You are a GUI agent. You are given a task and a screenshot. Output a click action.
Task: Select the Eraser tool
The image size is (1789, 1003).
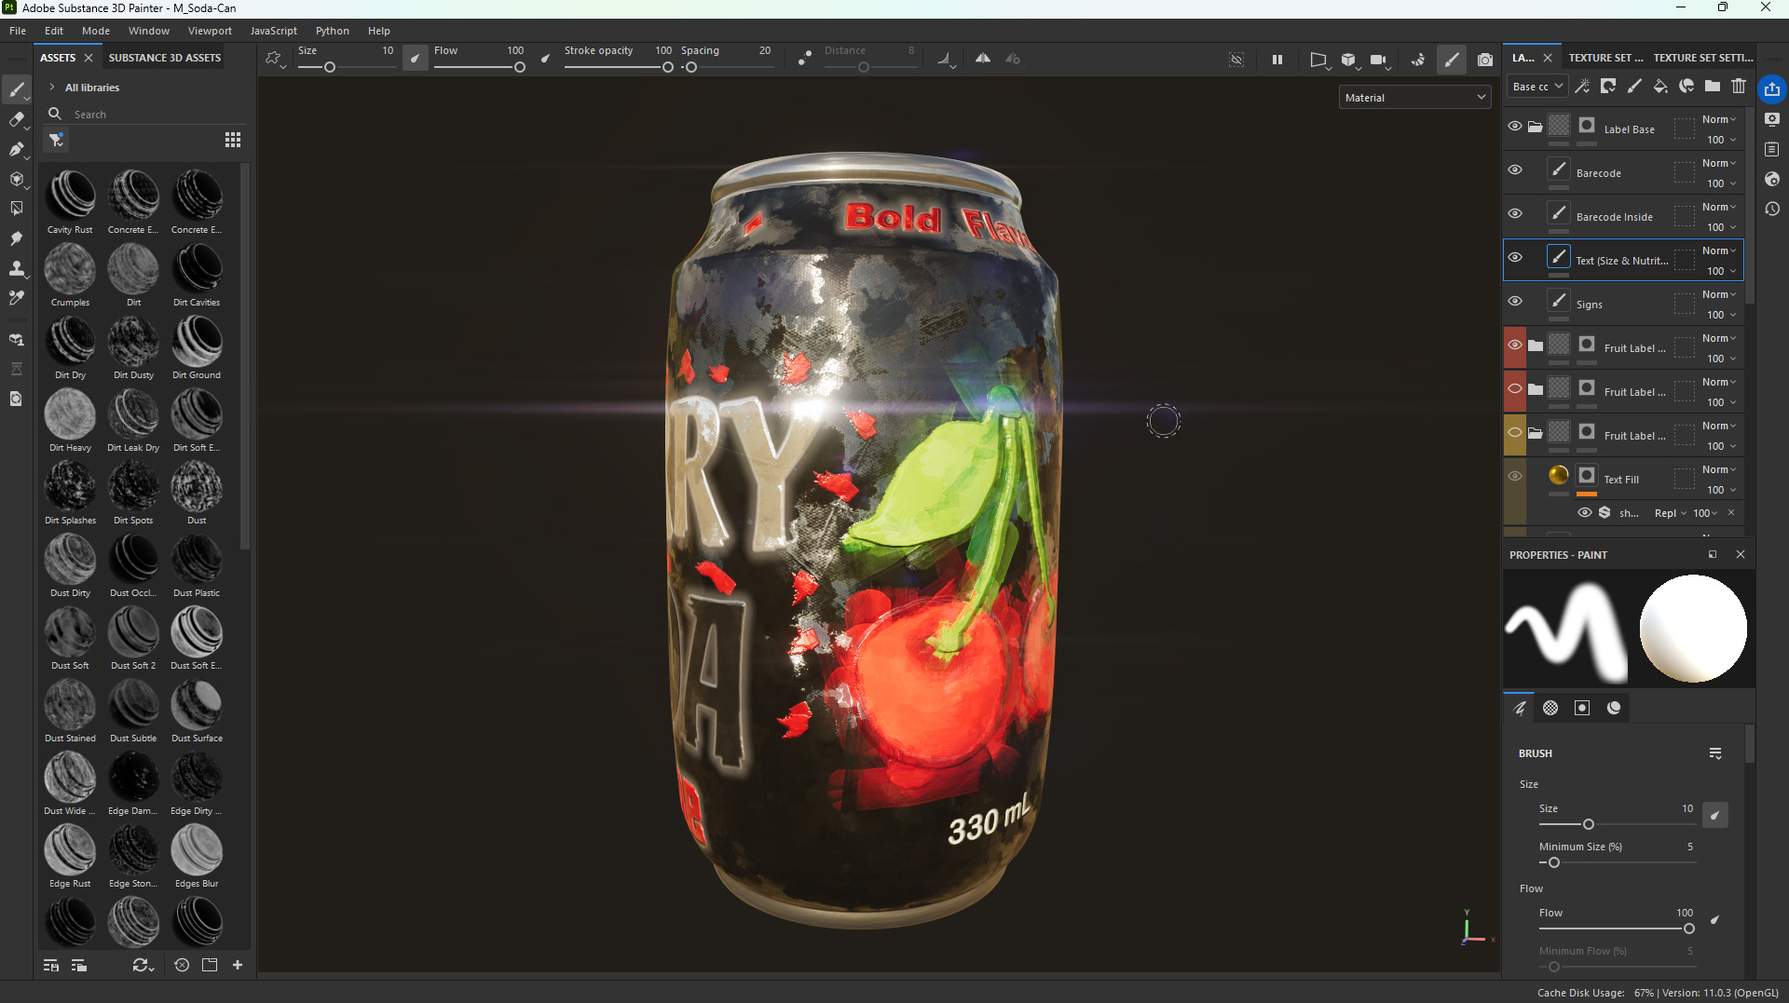pos(17,119)
